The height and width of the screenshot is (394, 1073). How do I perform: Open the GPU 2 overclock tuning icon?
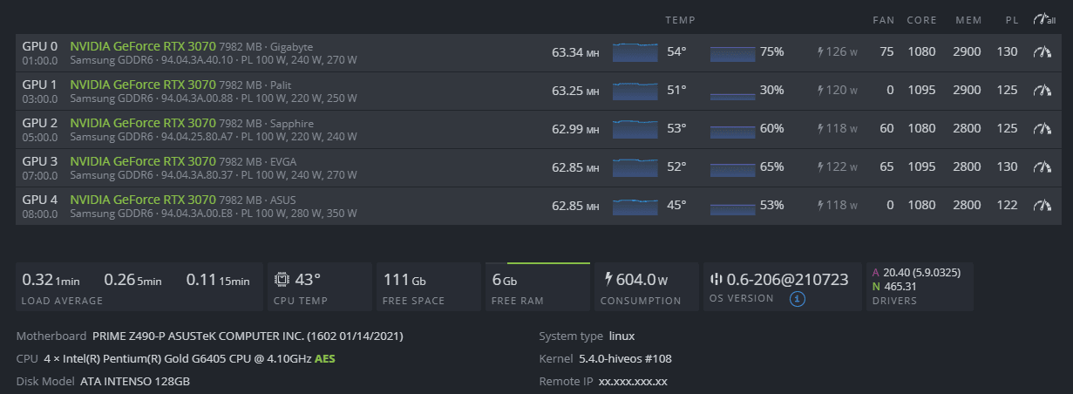(1042, 129)
